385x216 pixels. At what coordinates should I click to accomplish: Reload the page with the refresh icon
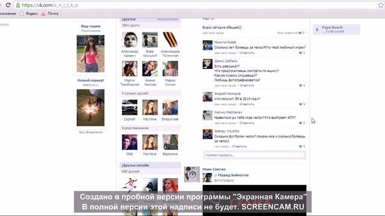[8, 5]
